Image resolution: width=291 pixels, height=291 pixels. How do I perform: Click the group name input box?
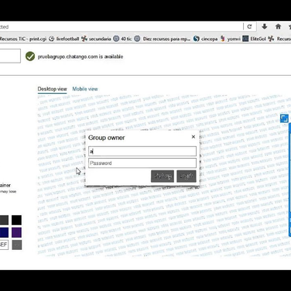point(10,56)
